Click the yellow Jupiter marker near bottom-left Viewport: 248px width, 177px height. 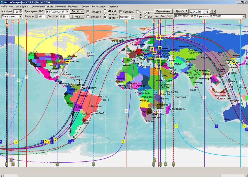16,142
